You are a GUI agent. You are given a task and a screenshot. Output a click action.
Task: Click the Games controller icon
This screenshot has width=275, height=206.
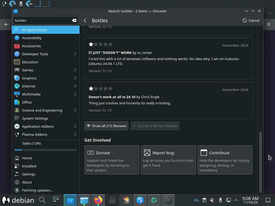(17, 70)
